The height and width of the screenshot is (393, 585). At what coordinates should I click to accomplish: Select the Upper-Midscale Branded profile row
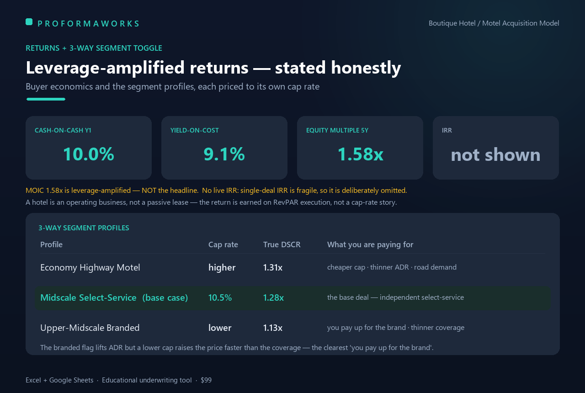[x=292, y=328]
